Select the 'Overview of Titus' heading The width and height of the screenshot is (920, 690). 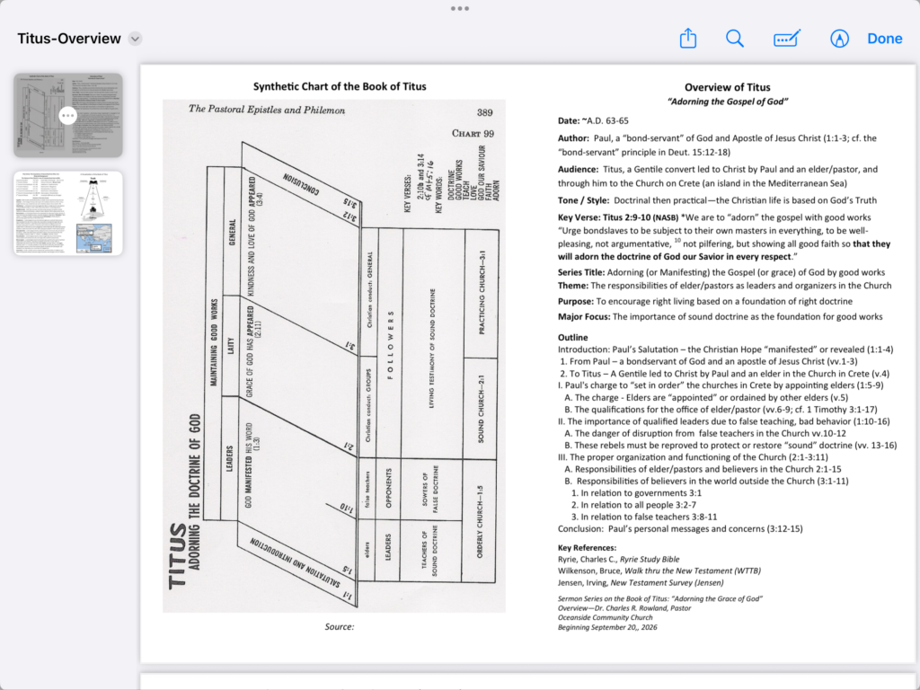(727, 87)
